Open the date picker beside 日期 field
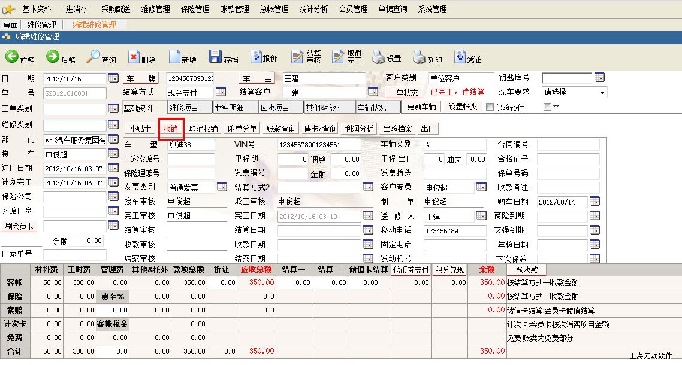The image size is (682, 365). point(113,78)
